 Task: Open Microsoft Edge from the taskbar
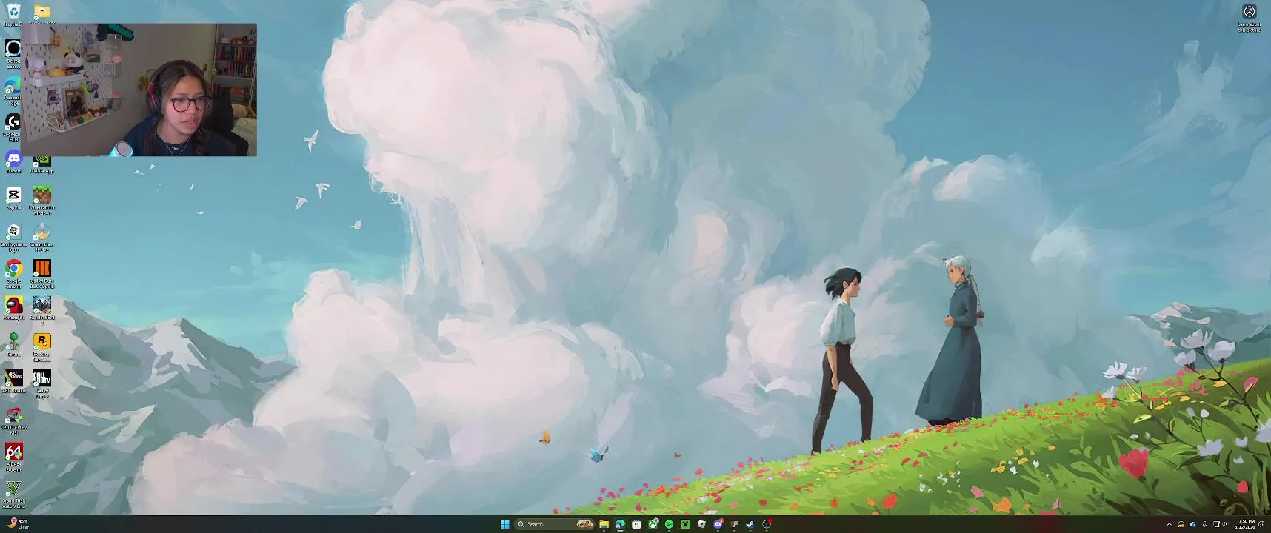[x=620, y=524]
